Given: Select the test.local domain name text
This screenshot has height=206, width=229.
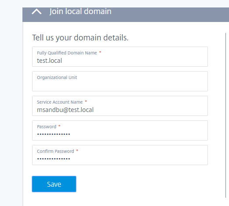Looking at the screenshot, I should click(x=49, y=61).
